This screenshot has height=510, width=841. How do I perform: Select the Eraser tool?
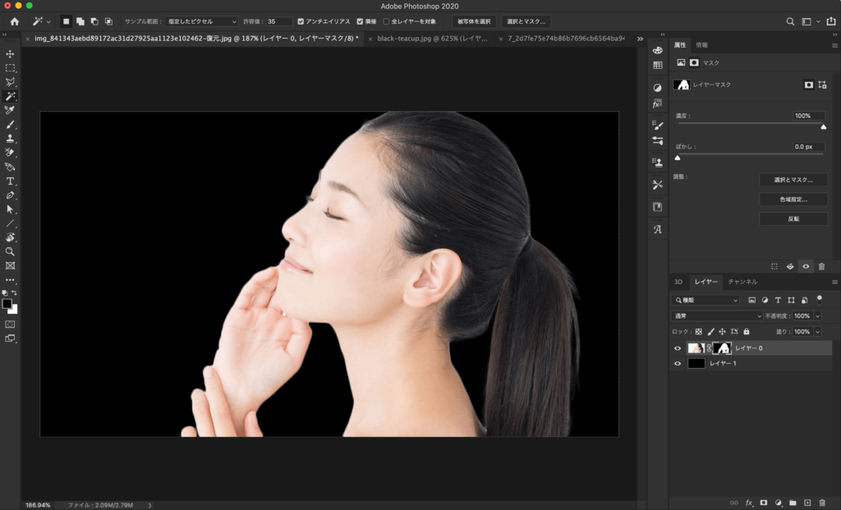point(10,152)
